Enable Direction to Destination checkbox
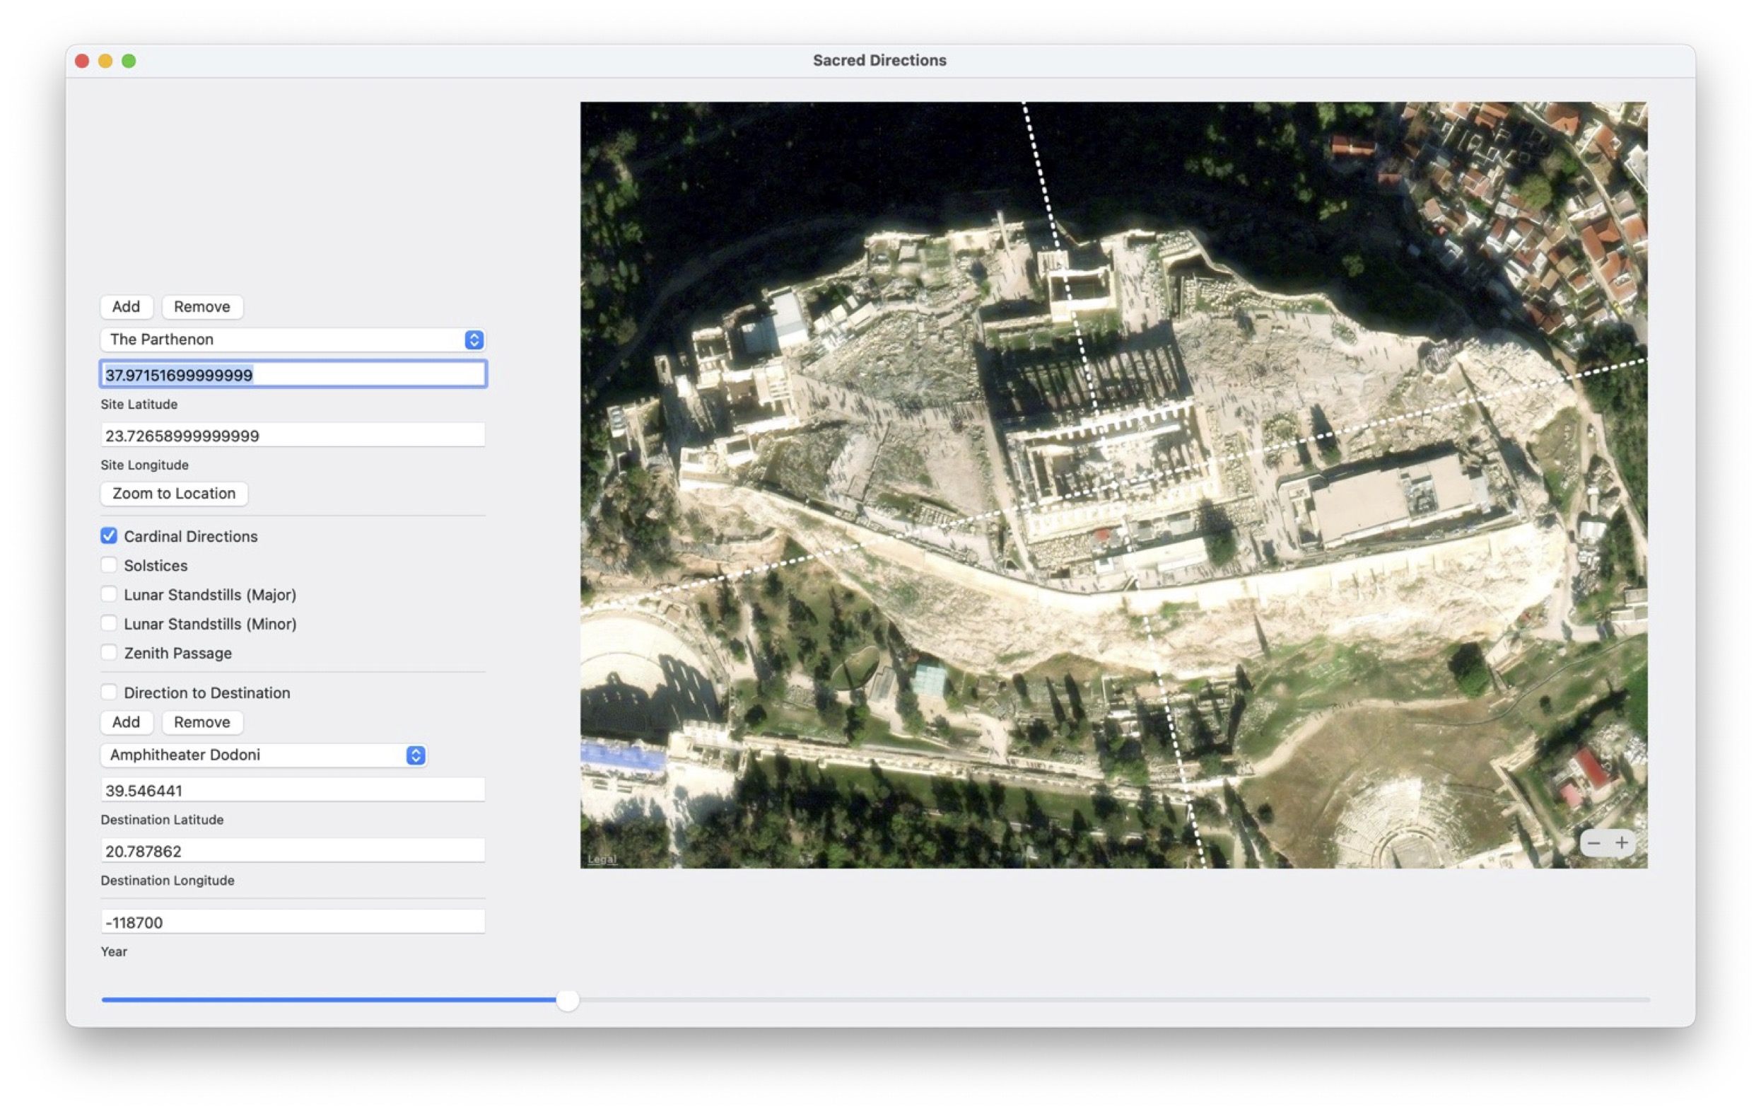Screen dimensions: 1761x1114 [x=109, y=692]
